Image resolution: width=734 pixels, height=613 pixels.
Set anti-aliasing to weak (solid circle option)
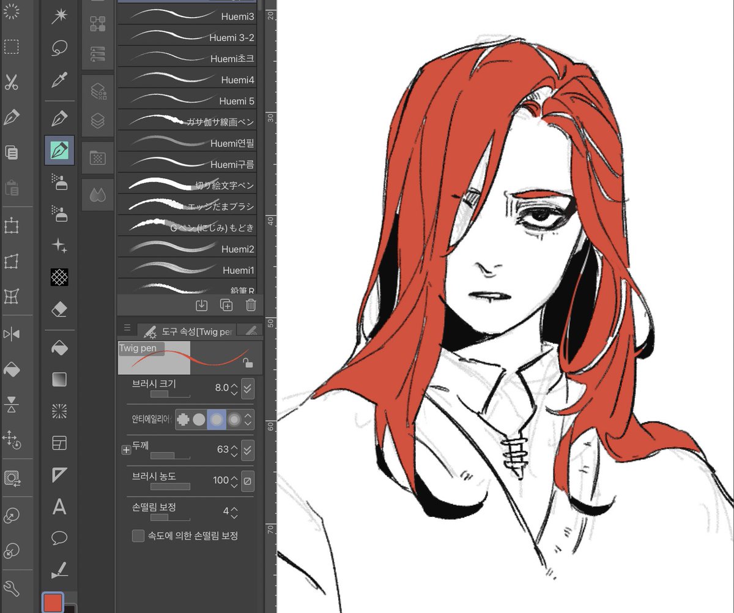tap(199, 419)
